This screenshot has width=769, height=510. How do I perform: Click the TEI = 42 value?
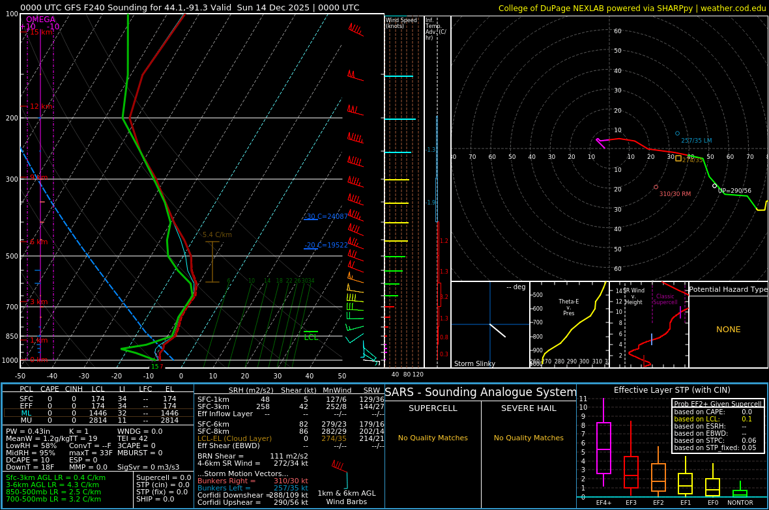click(x=132, y=439)
